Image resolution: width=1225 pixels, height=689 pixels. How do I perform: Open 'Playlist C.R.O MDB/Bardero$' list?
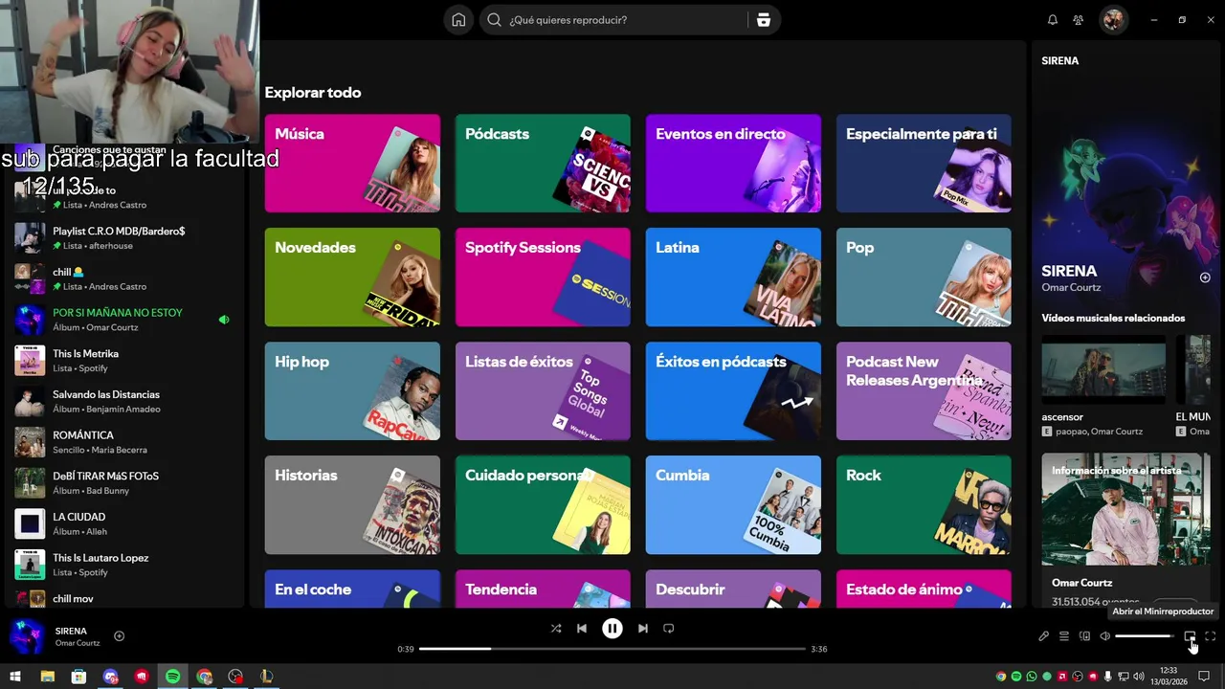click(x=124, y=238)
